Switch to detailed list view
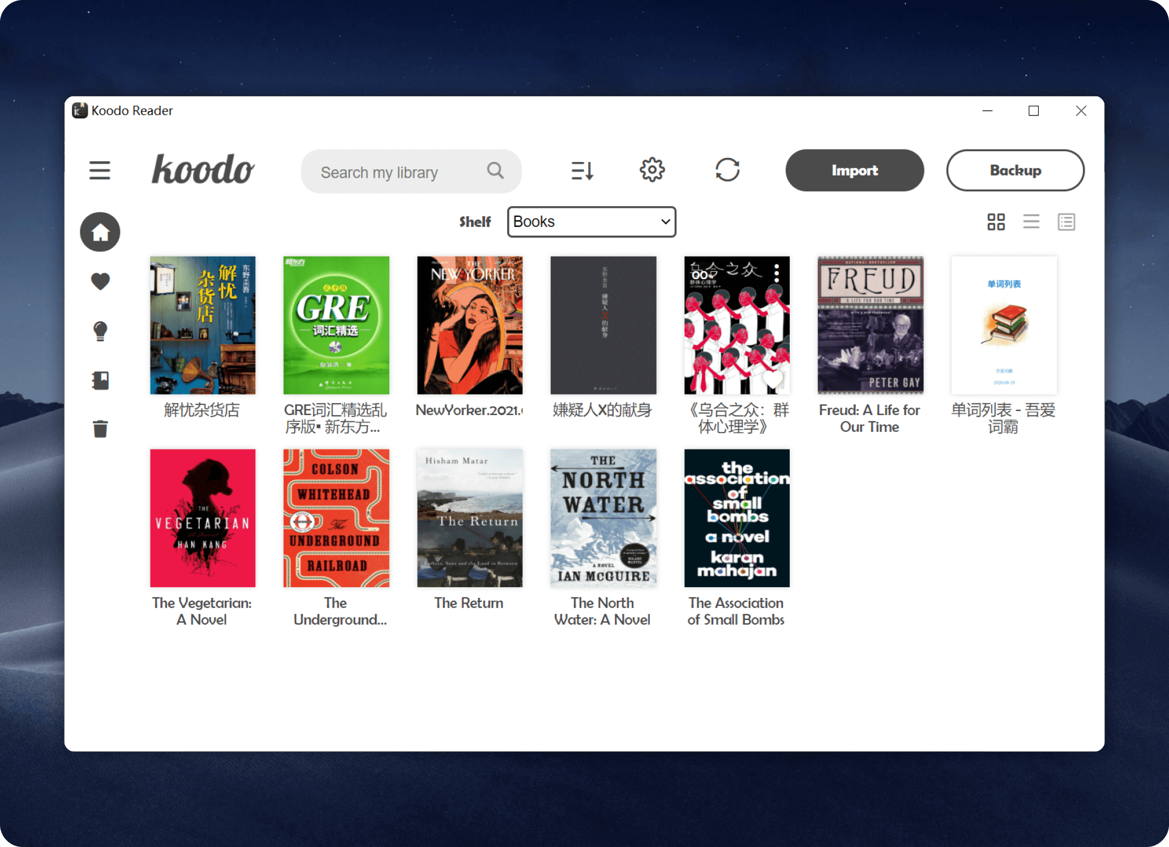This screenshot has height=847, width=1169. click(1066, 221)
